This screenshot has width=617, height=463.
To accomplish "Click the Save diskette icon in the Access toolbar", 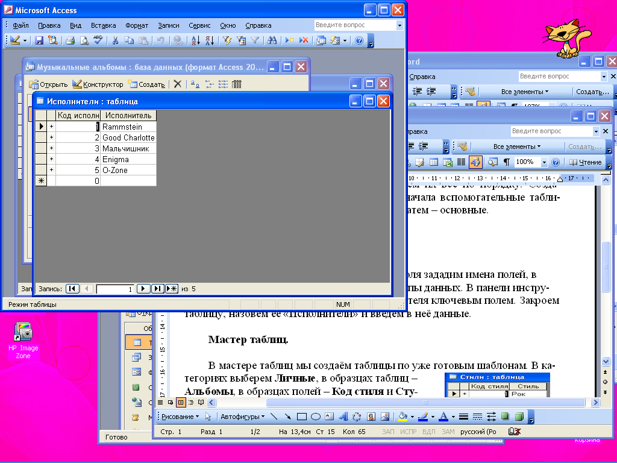I will [39, 40].
